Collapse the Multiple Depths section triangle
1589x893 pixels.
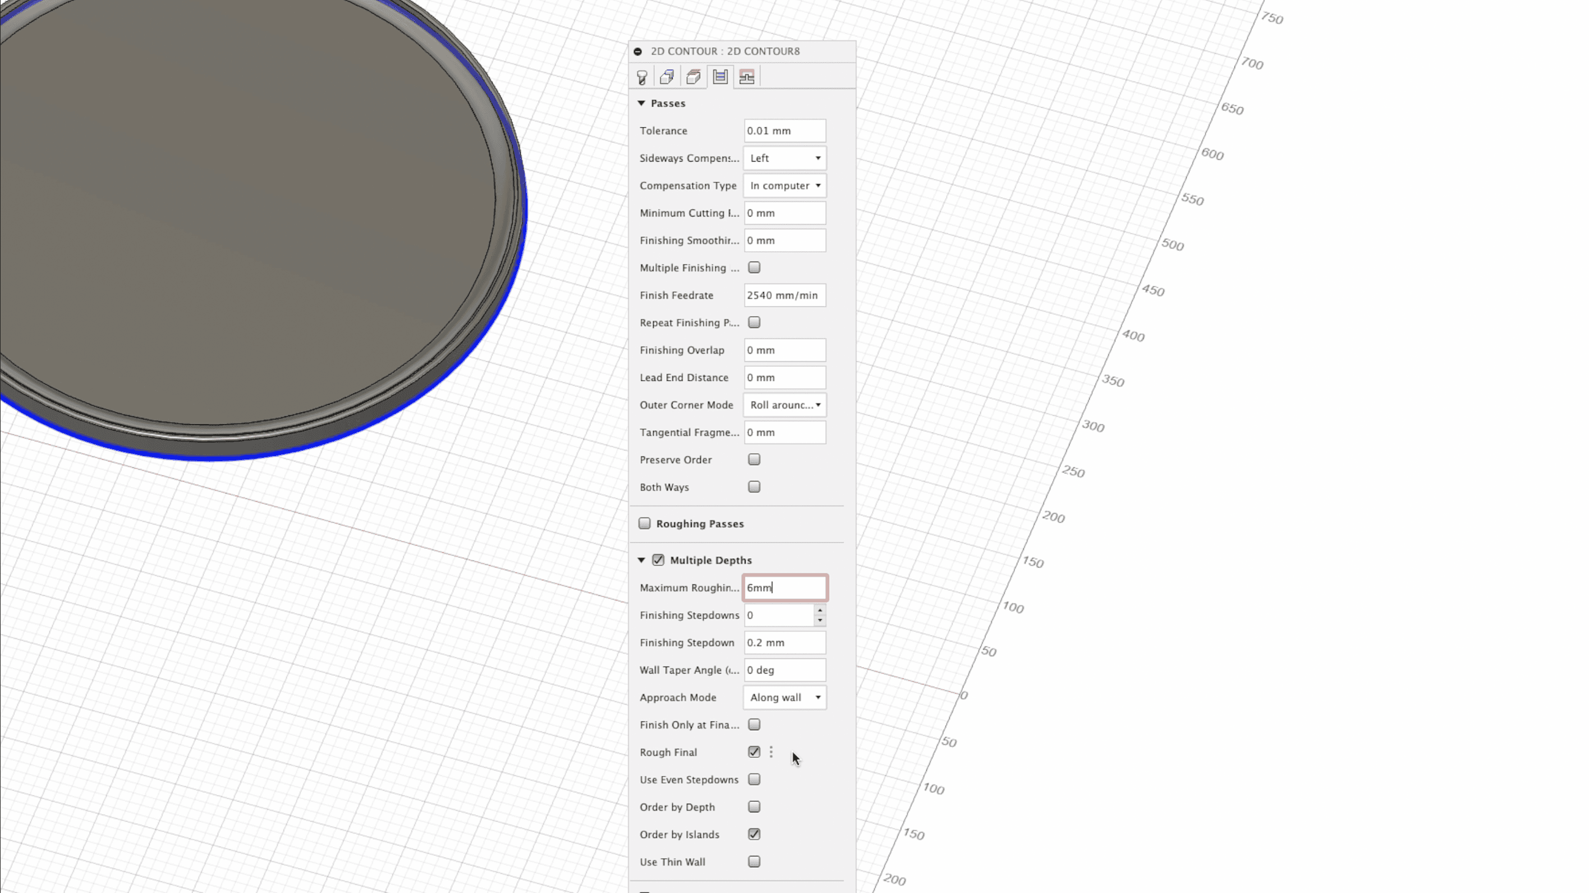point(641,560)
